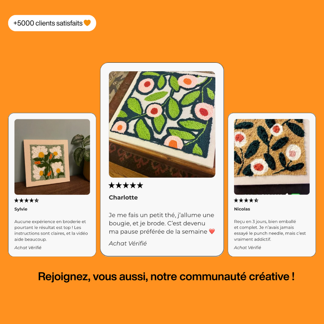Click Sylvie's star rating
The height and width of the screenshot is (324, 324).
[27, 200]
